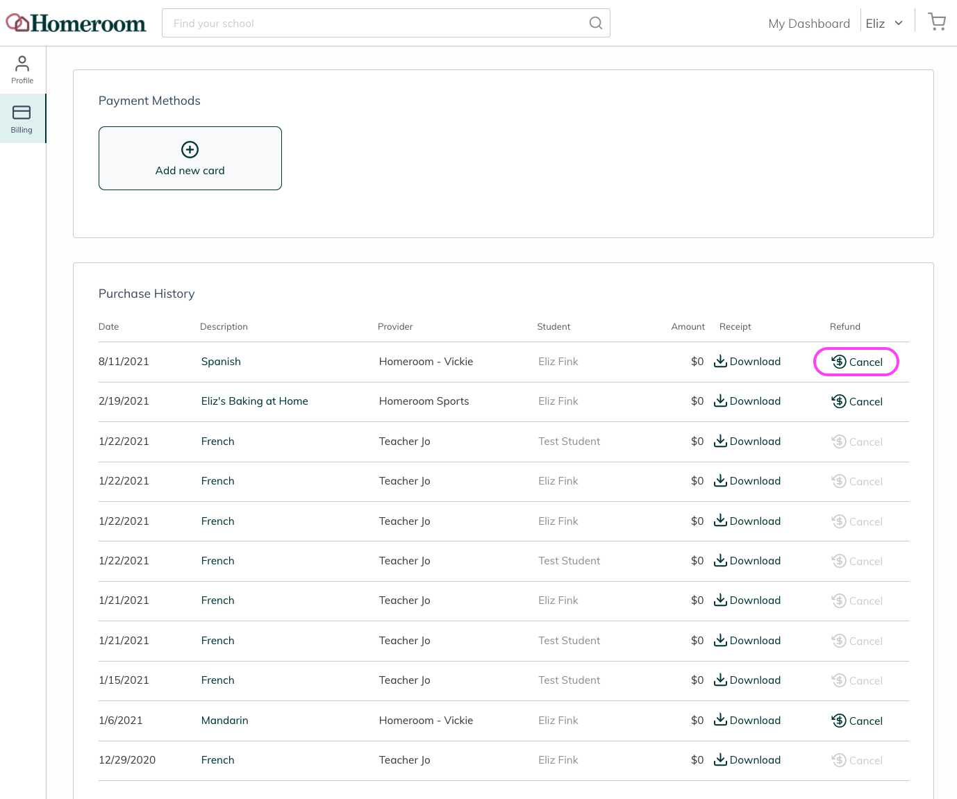This screenshot has width=957, height=799.
Task: Open the Mandarin description link
Action: coord(224,721)
